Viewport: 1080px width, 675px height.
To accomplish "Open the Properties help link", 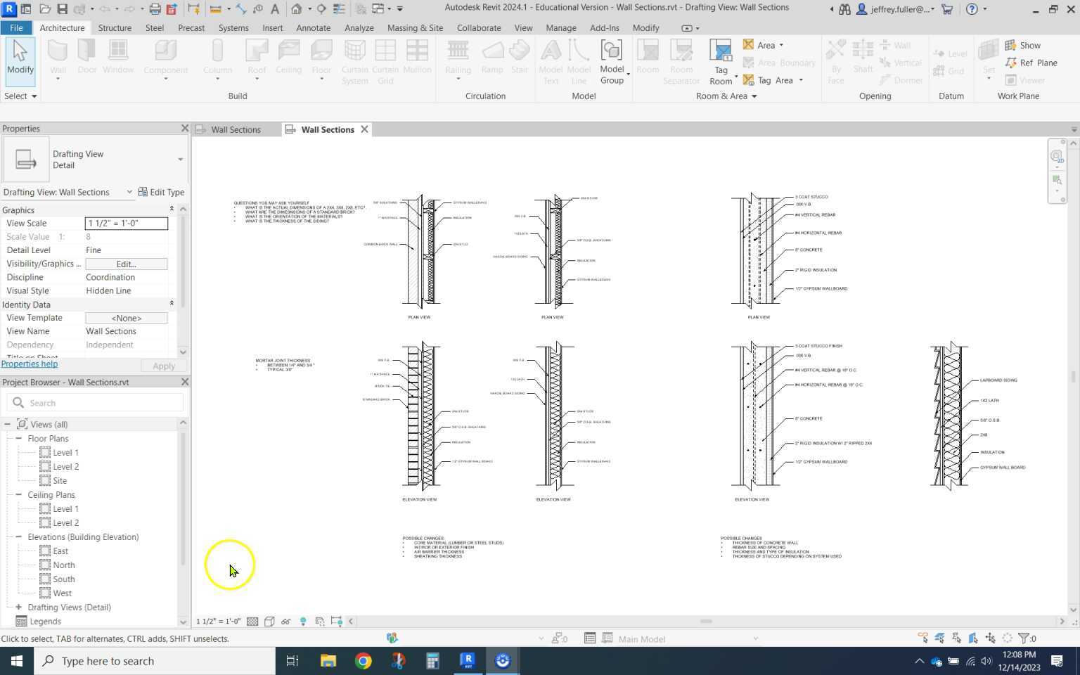I will pos(30,364).
